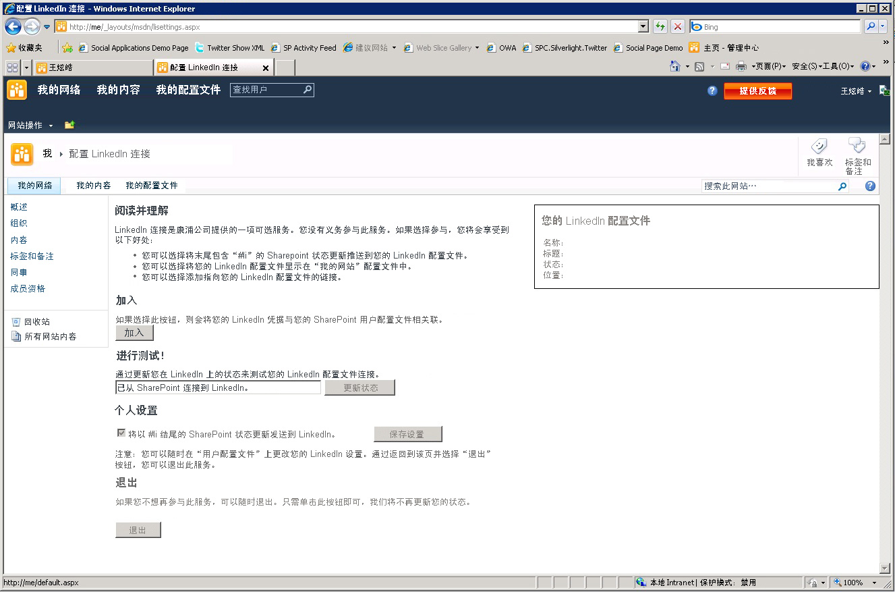Click the Stop loading X icon
This screenshot has width=895, height=592.
678,27
